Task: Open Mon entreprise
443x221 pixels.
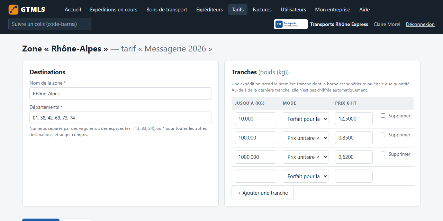Action: pos(333,10)
